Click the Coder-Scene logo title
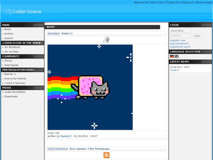Viewport: 213px width, 160px height. 27,11
